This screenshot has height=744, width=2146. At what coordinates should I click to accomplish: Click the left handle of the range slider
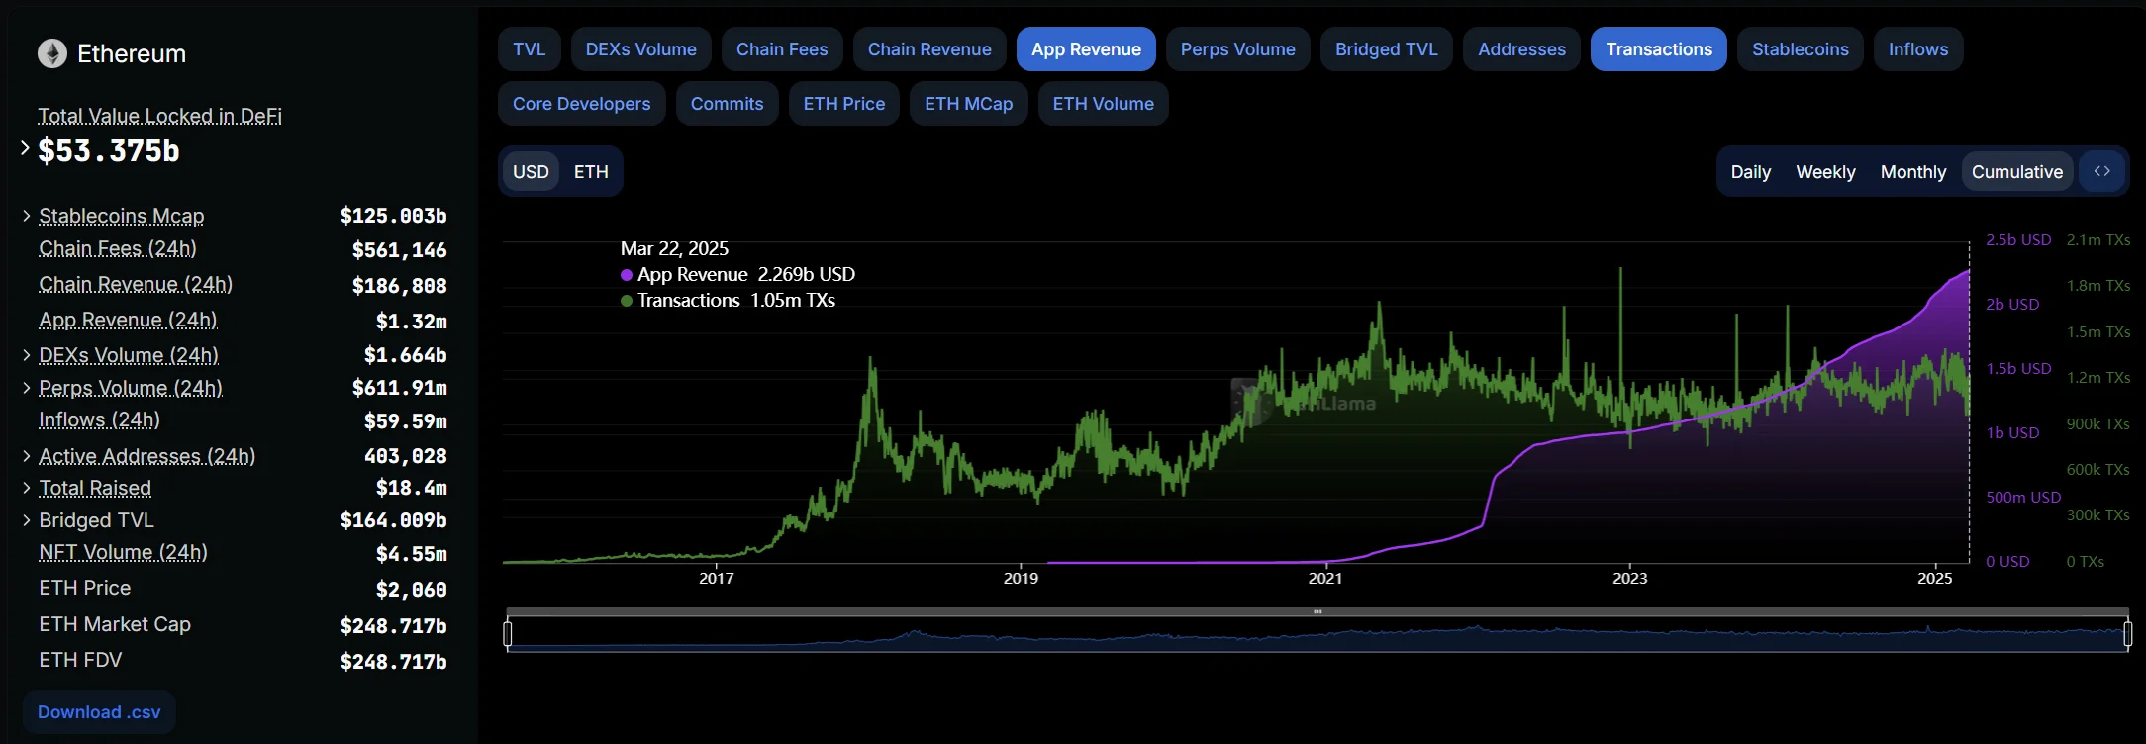click(508, 633)
